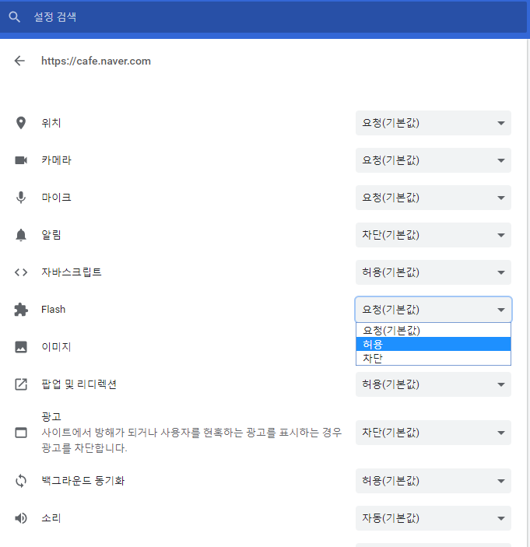The image size is (530, 547).
Task: Click the search magnifier icon
Action: coord(14,16)
